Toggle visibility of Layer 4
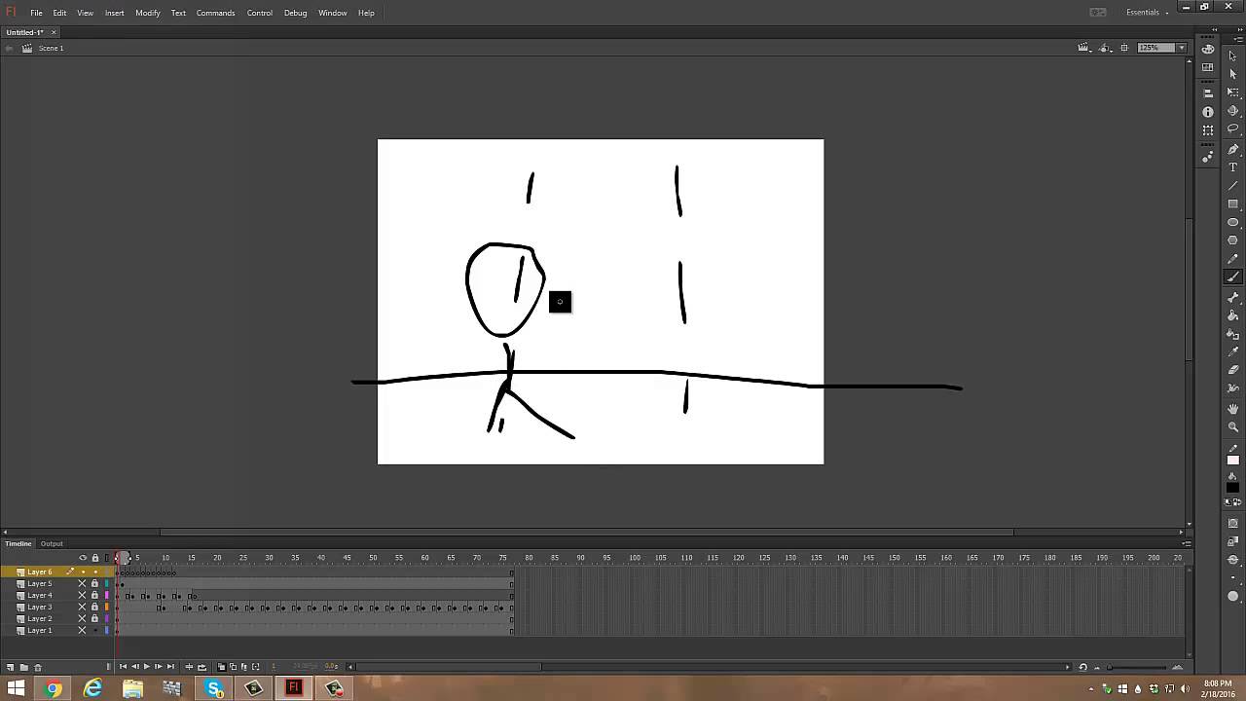 coord(83,595)
